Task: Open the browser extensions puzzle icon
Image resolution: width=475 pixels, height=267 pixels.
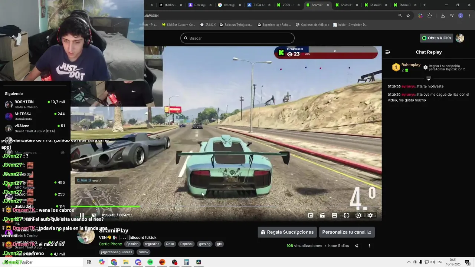Action: [x=430, y=16]
